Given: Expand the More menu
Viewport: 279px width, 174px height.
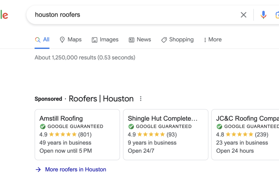Looking at the screenshot, I should [213, 40].
